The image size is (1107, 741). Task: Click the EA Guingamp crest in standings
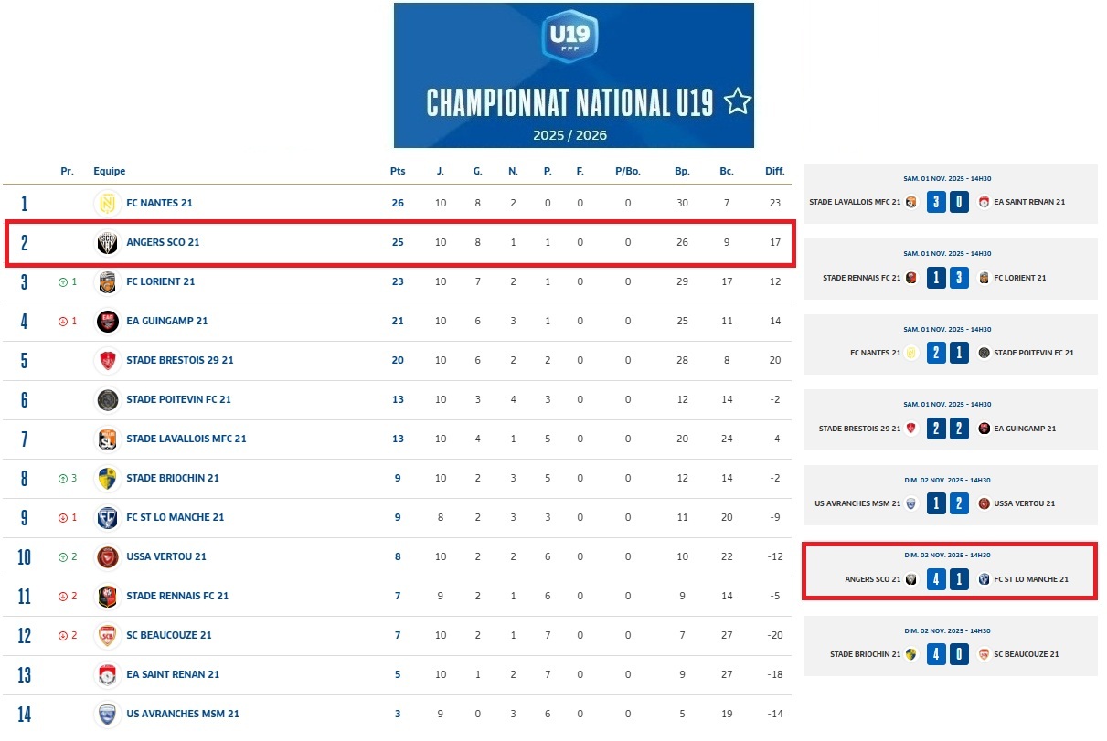click(x=108, y=321)
